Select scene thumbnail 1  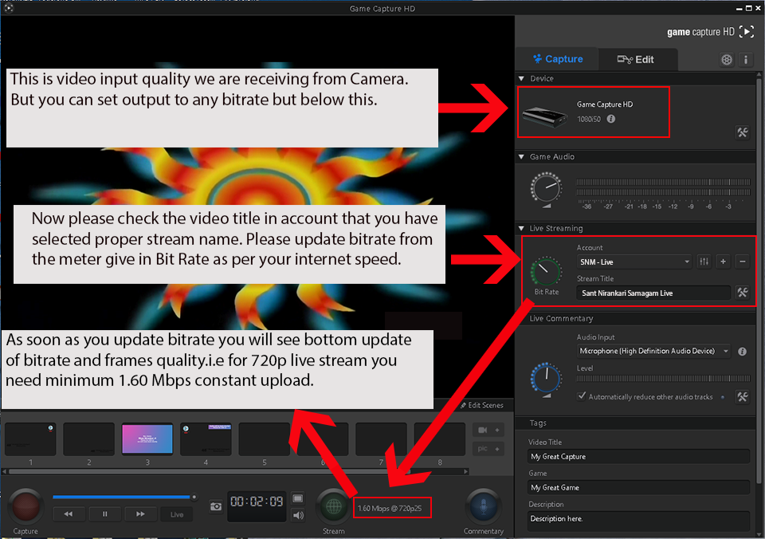(30, 439)
